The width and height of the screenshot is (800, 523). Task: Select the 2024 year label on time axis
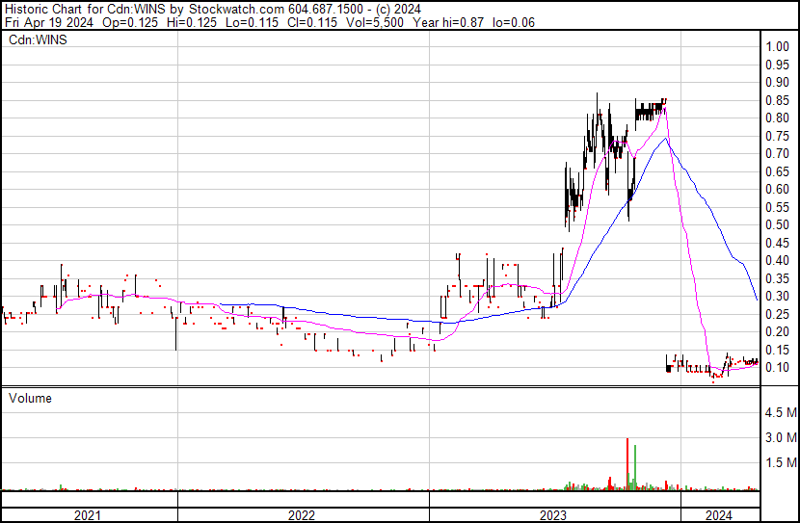tap(718, 515)
